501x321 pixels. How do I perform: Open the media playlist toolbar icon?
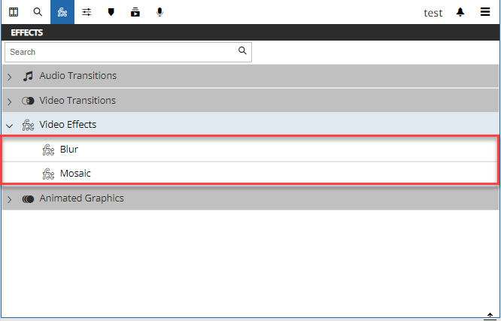pos(135,12)
